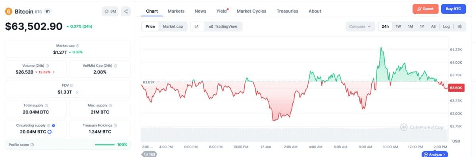Switch to TradingView chart
476x157 pixels.
click(x=223, y=26)
